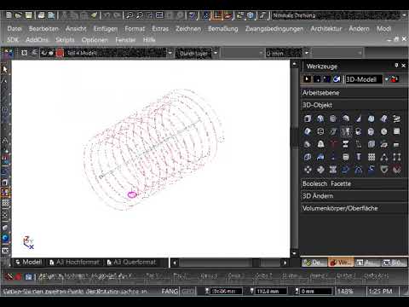Collapse the 3D-Objekt section

pos(354,105)
